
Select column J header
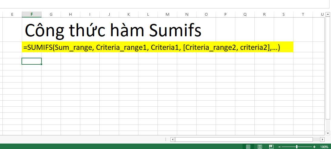coord(109,14)
